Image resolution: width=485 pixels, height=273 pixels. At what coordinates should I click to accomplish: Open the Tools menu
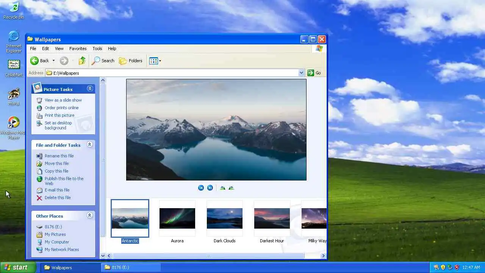pos(97,49)
